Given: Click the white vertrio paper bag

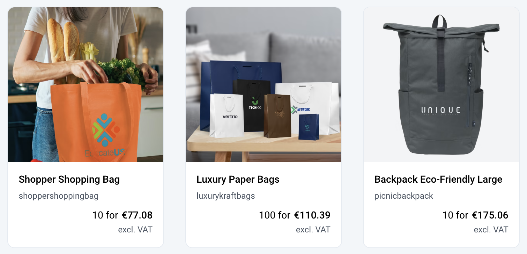Looking at the screenshot, I should tap(227, 116).
